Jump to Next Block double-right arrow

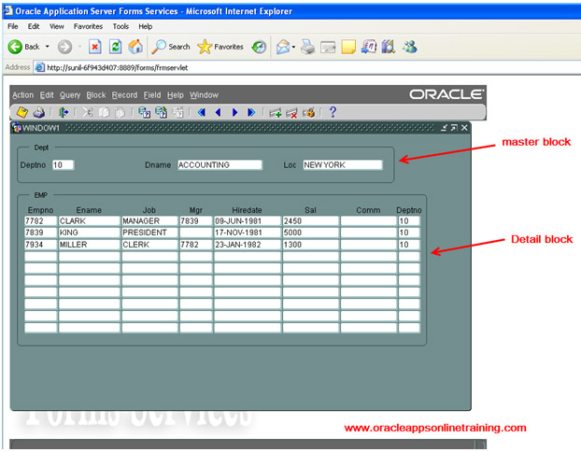pos(251,112)
